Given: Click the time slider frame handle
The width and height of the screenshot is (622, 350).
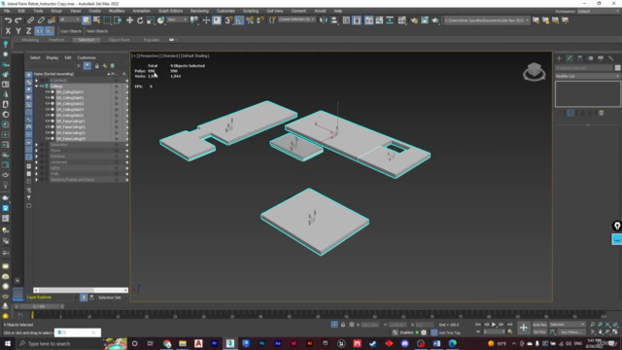Looking at the screenshot, I should (x=39, y=306).
